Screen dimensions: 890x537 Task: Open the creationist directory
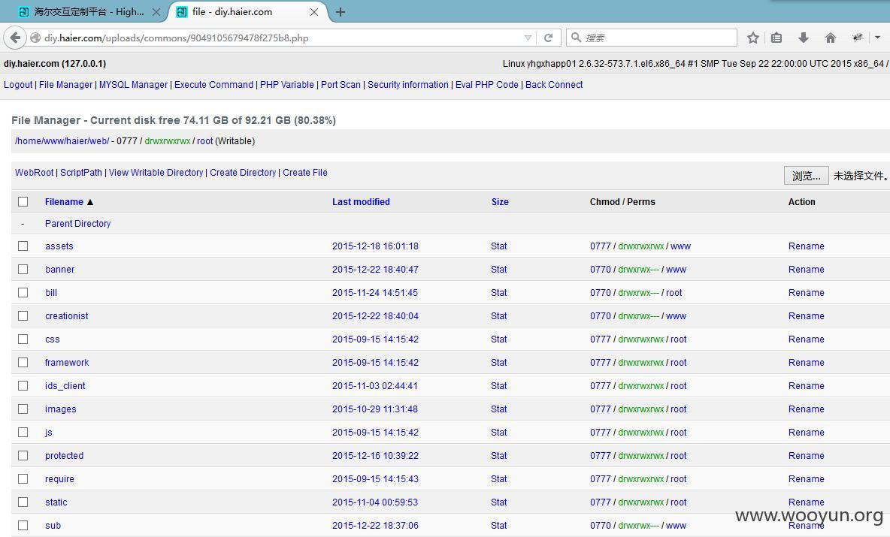coord(66,316)
